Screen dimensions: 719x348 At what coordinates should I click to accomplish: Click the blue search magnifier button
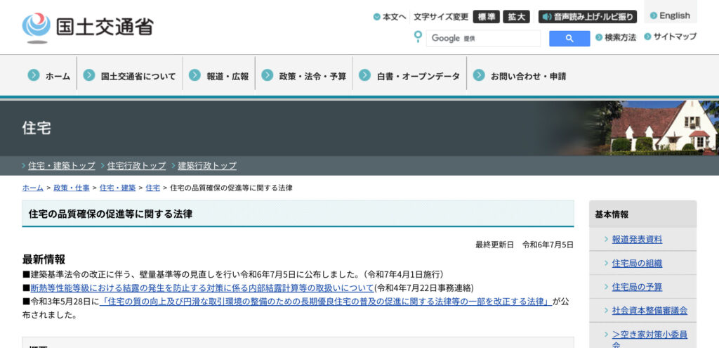pos(569,39)
